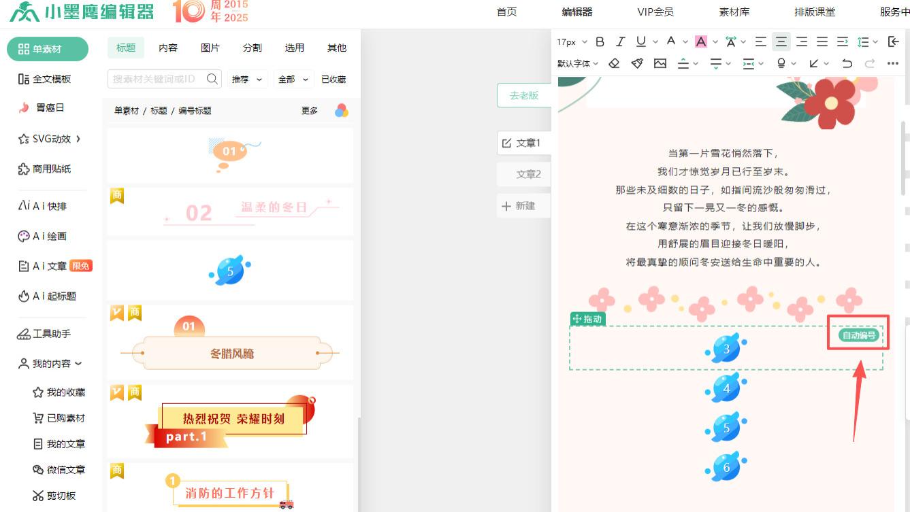Screen dimensions: 910x512
Task: Toggle underline formatting
Action: 640,41
